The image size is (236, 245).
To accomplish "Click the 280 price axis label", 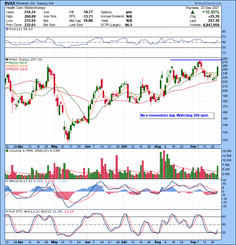I will [225, 59].
